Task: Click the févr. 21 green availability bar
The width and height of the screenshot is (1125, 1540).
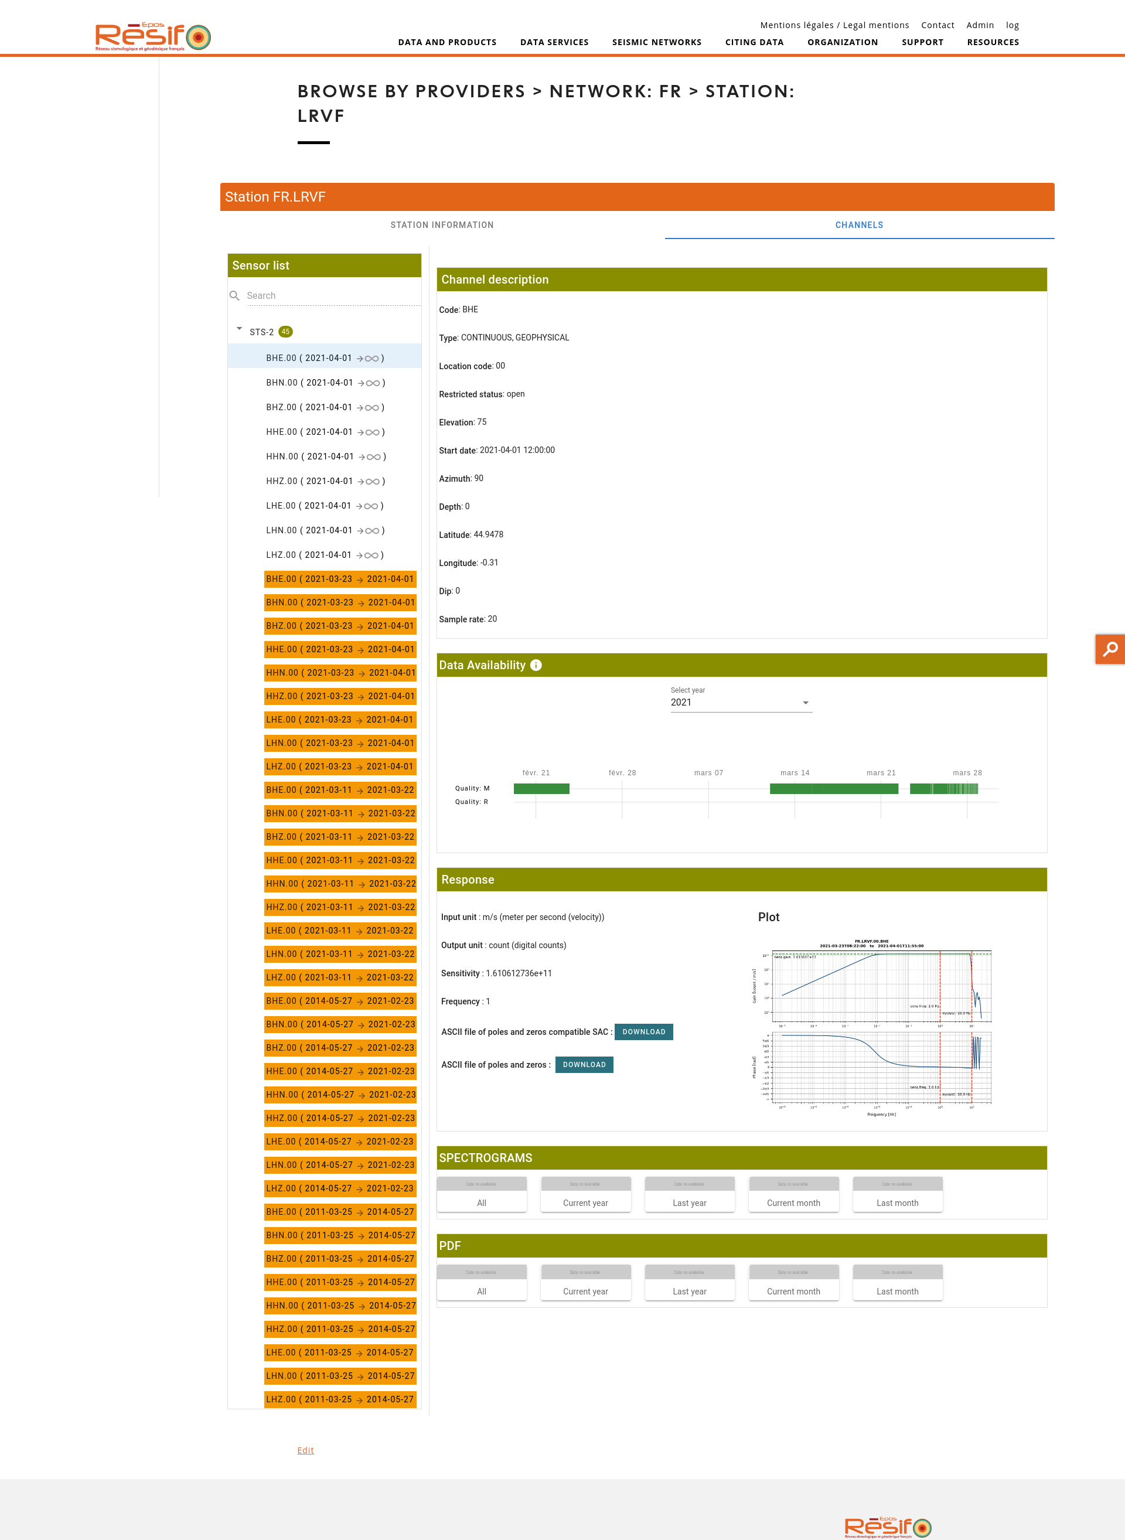Action: 541,789
